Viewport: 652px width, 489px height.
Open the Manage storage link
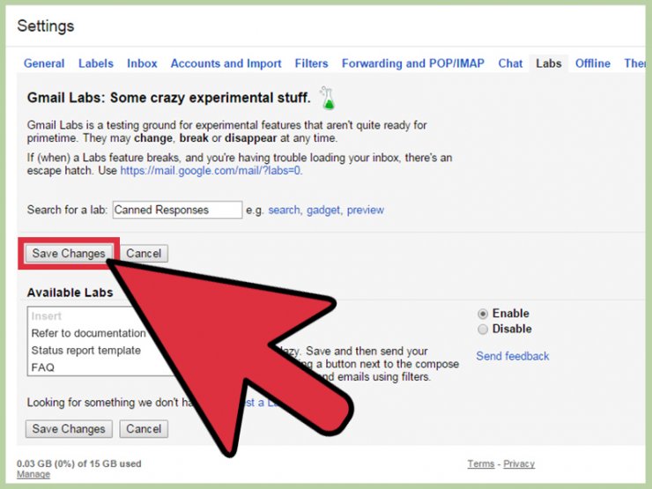33,474
